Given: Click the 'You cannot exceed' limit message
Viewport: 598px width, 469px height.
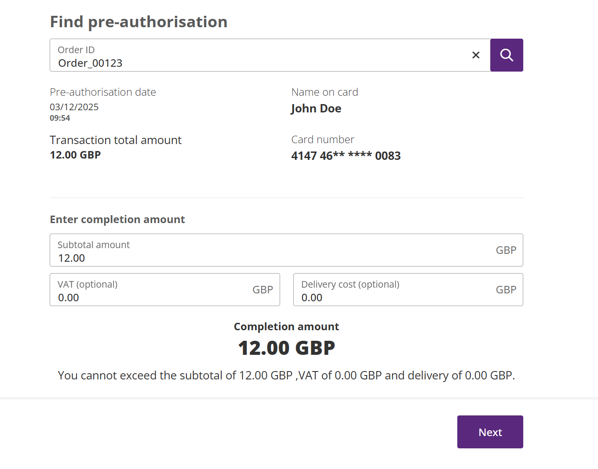Looking at the screenshot, I should [286, 375].
